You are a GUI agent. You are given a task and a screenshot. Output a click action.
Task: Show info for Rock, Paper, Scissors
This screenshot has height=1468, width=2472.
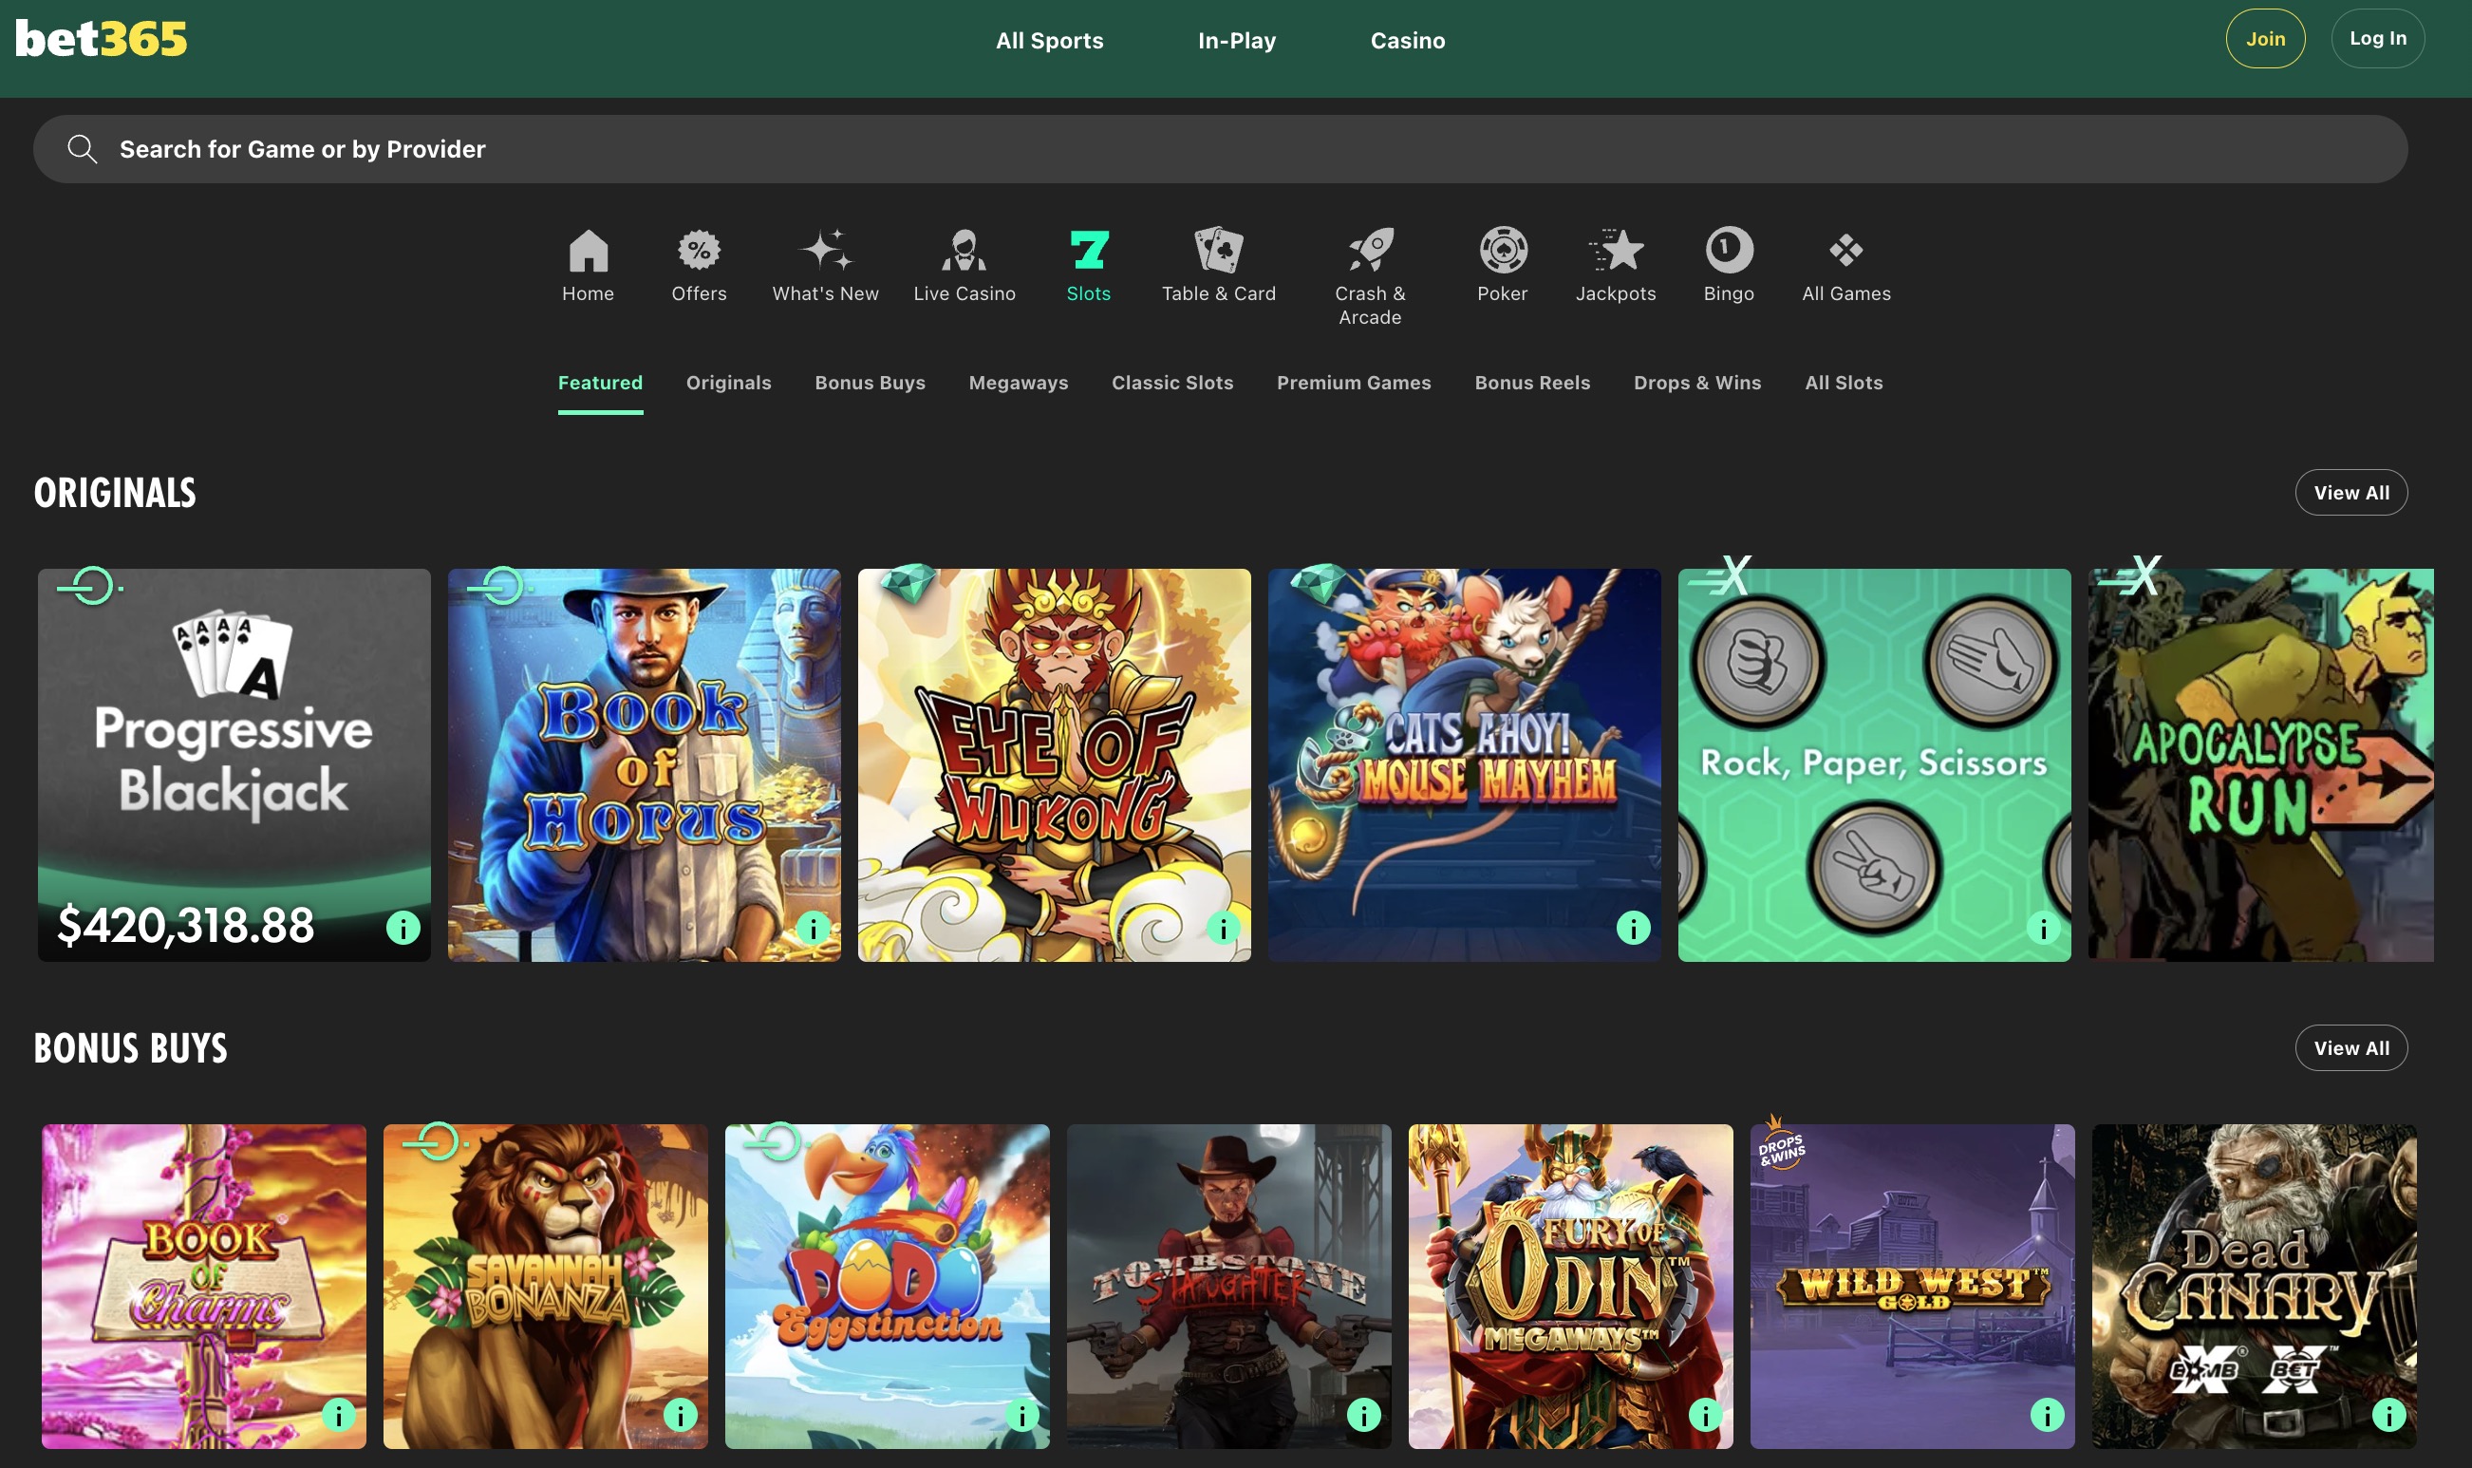tap(2044, 928)
